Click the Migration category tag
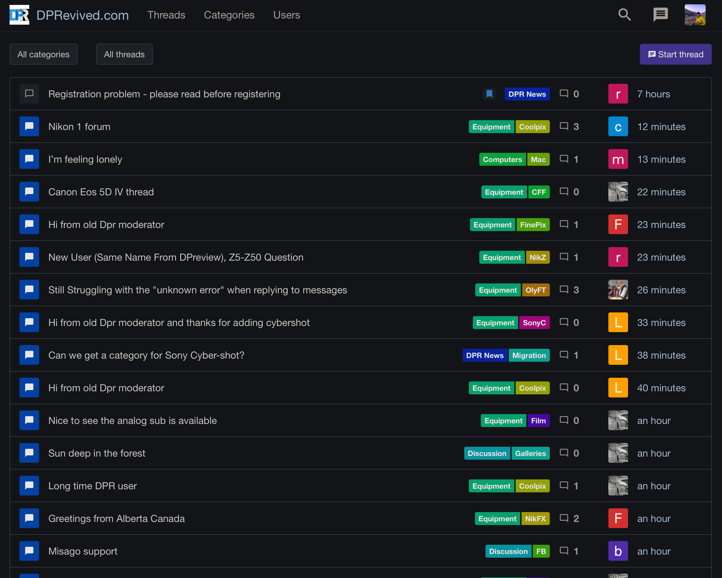Viewport: 722px width, 578px height. [529, 355]
